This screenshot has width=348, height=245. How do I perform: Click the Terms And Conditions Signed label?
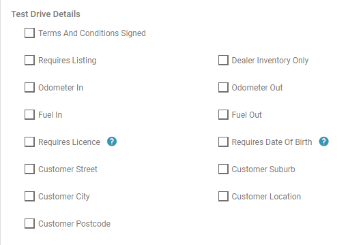click(92, 33)
